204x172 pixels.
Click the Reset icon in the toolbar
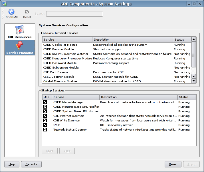click(x=27, y=12)
